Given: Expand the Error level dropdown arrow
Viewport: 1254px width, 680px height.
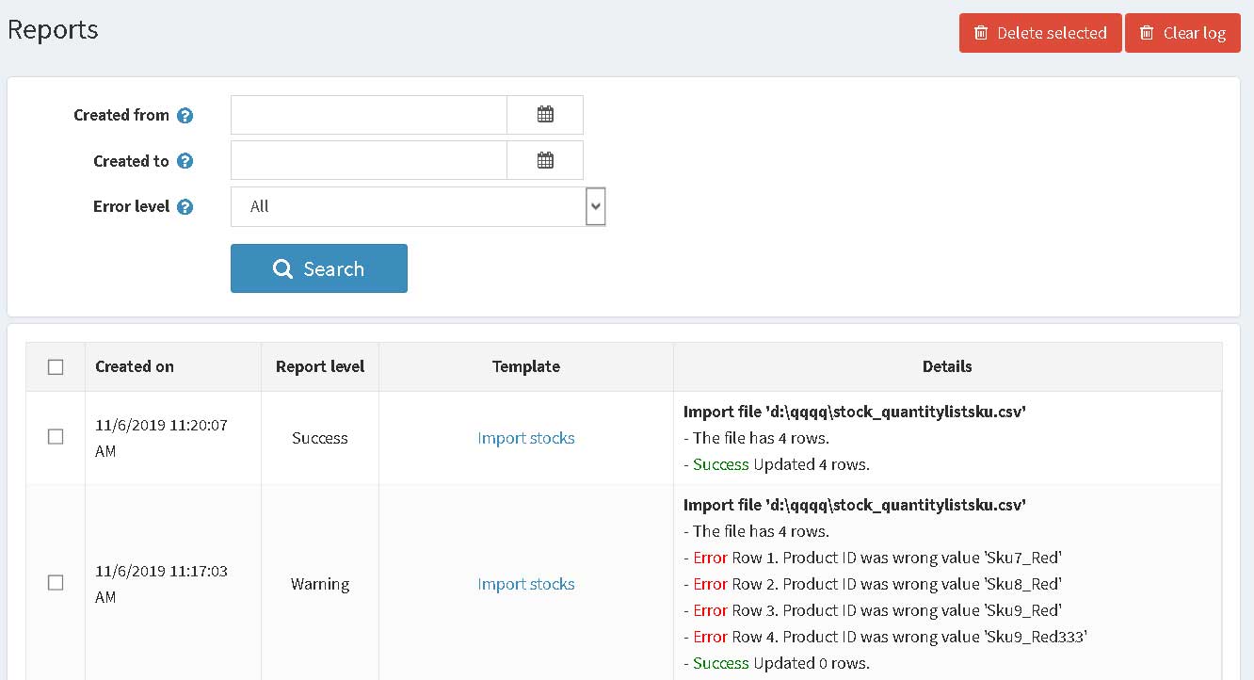Looking at the screenshot, I should [595, 206].
